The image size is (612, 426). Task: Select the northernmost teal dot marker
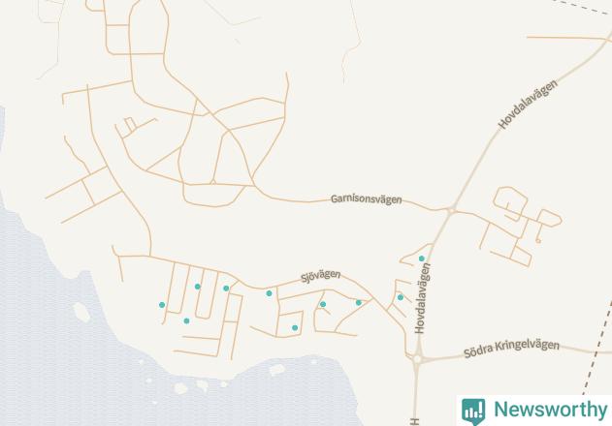click(x=422, y=259)
